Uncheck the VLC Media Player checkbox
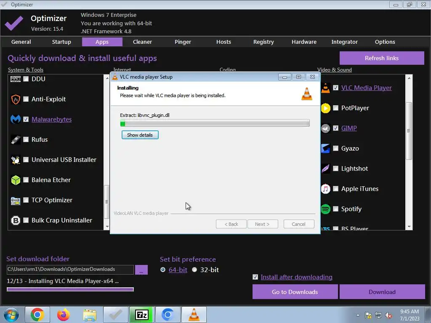This screenshot has height=323, width=431. click(x=335, y=88)
